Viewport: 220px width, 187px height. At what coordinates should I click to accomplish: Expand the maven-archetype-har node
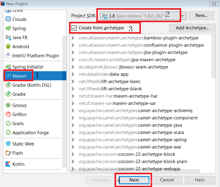[73, 96]
